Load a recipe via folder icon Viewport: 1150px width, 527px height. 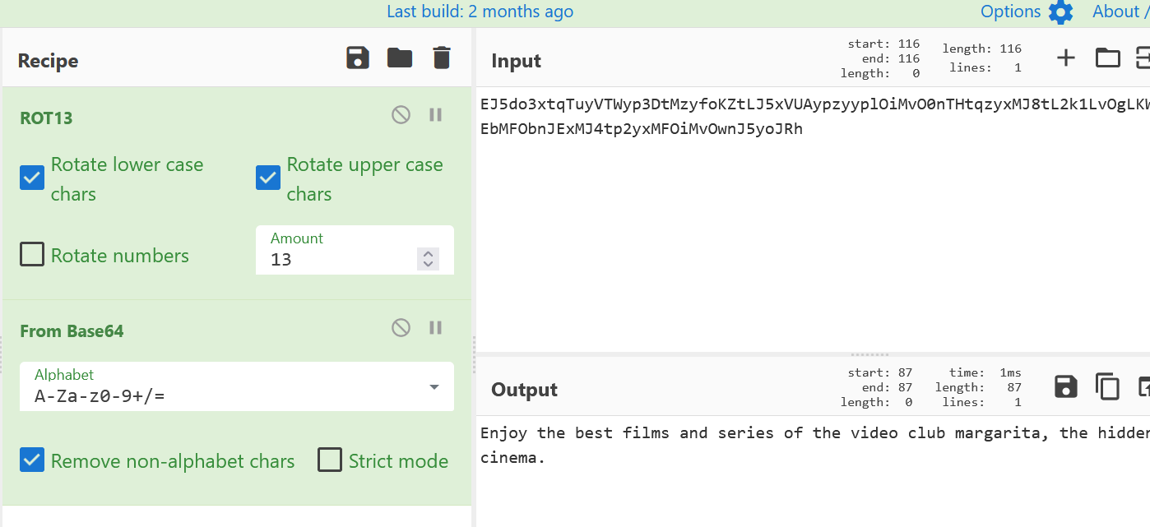tap(400, 58)
